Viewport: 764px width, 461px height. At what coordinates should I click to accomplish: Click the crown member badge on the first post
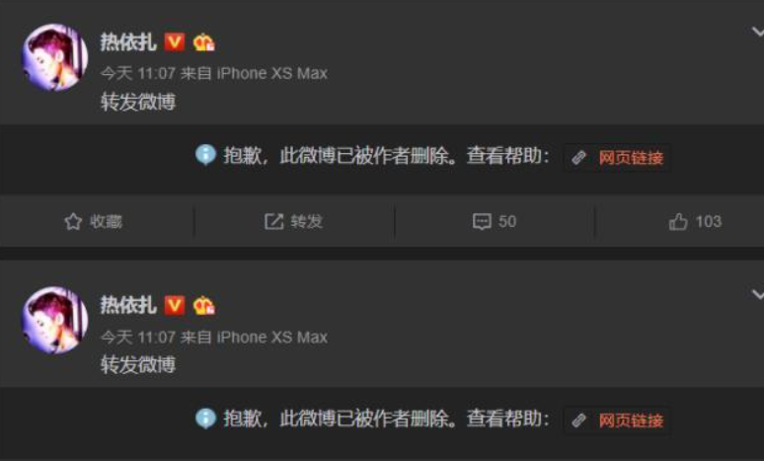point(203,42)
